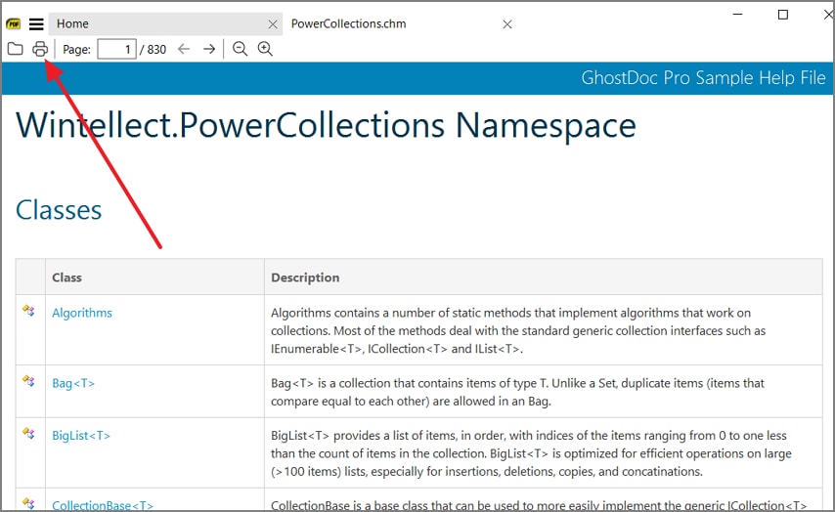Zoom out with the magnifier minus icon
This screenshot has height=512, width=835.
(241, 49)
